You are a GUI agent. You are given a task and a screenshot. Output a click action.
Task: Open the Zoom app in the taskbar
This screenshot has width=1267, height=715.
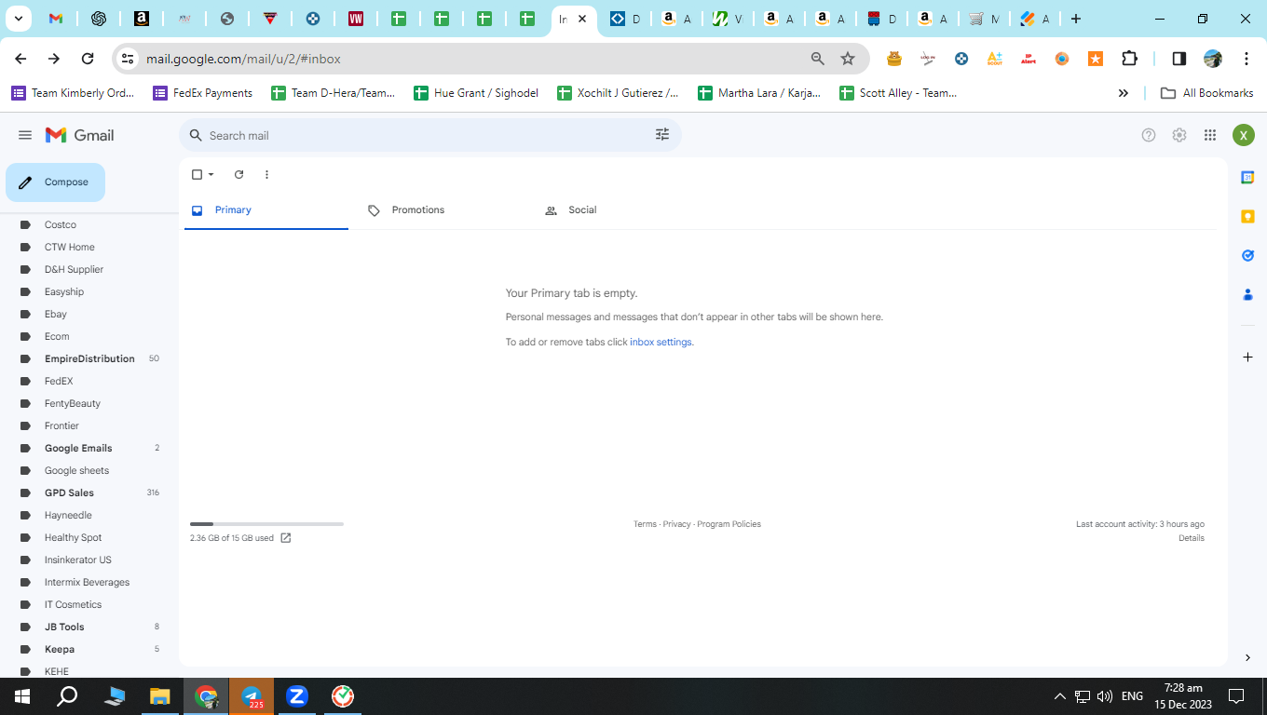click(297, 696)
